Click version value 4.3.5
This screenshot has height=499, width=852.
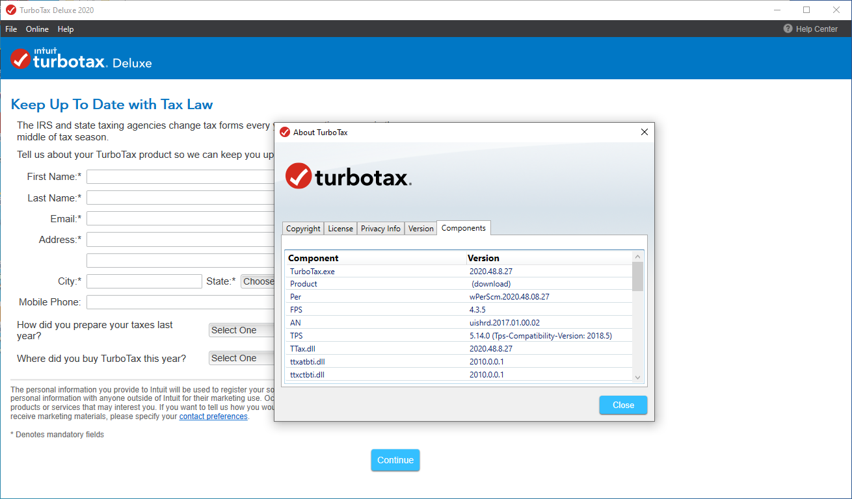[x=477, y=310]
